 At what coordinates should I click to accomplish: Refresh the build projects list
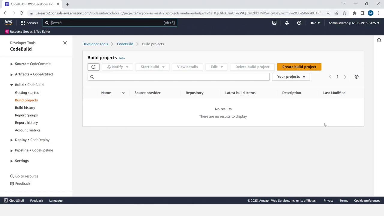click(x=93, y=67)
